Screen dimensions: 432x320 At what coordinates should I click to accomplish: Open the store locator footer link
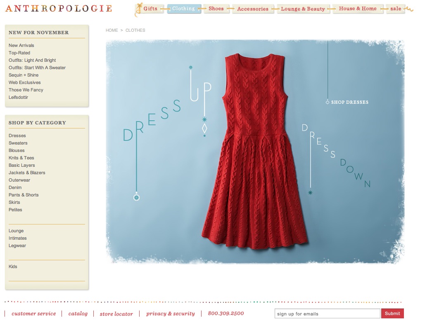coord(116,314)
